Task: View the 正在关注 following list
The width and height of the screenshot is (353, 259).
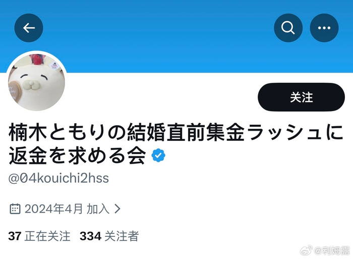Action: pyautogui.click(x=47, y=236)
